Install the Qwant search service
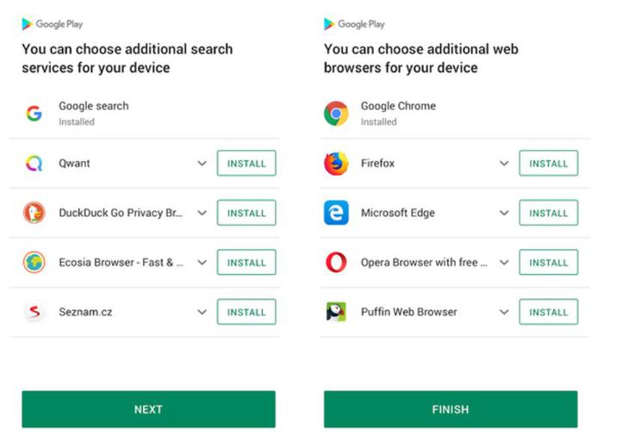Screen dimensions: 634x435 click(246, 164)
